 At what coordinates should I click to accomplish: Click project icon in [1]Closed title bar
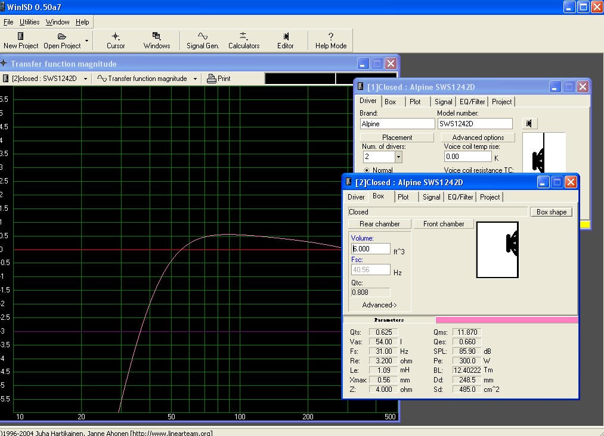pos(361,86)
